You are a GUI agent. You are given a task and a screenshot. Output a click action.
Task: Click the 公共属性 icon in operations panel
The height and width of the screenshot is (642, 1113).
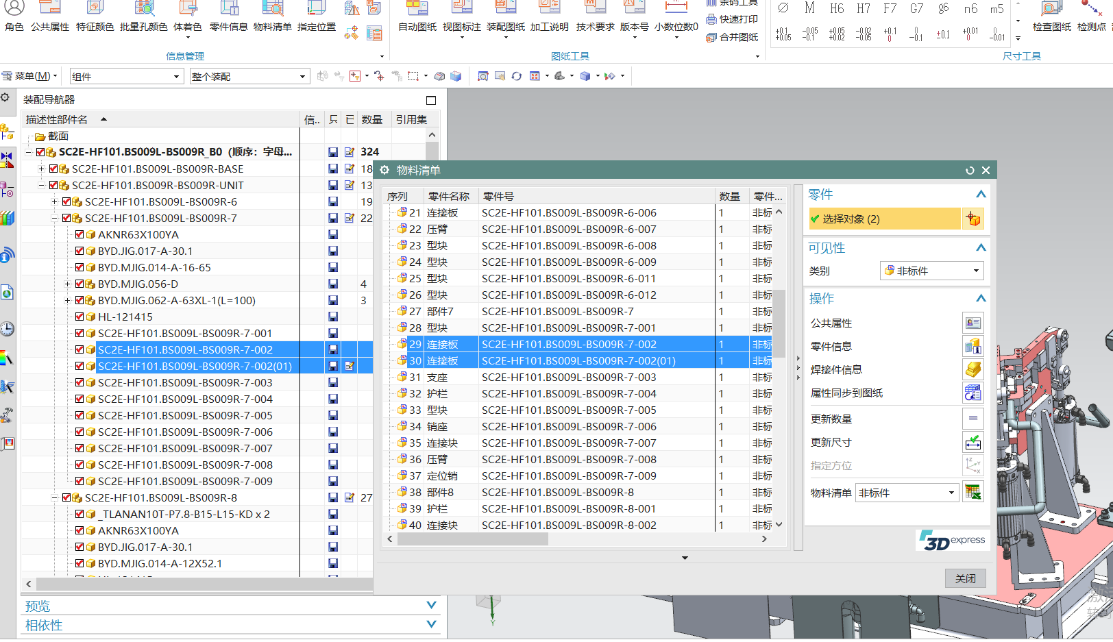tap(973, 323)
